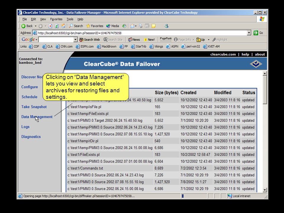Go to the Home page icon

click(63, 26)
